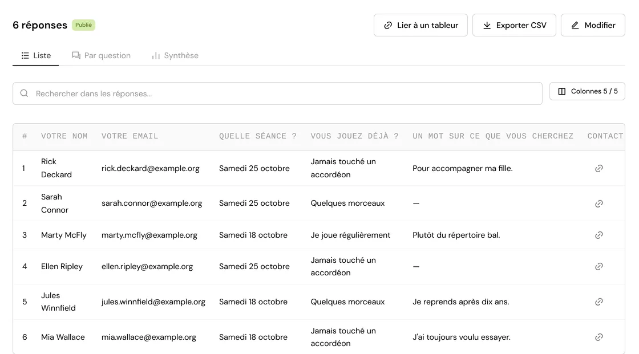Switch to the Liste tab
Screen dimensions: 639x354
click(x=36, y=55)
